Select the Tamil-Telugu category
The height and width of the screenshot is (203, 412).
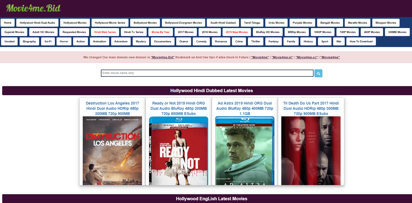pyautogui.click(x=252, y=23)
